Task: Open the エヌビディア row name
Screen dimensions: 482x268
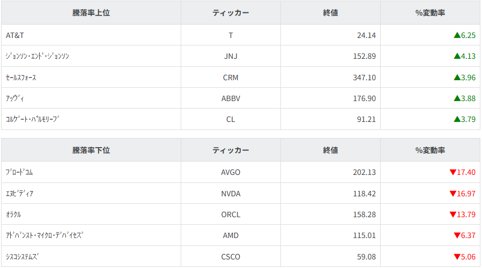Action: coord(19,193)
